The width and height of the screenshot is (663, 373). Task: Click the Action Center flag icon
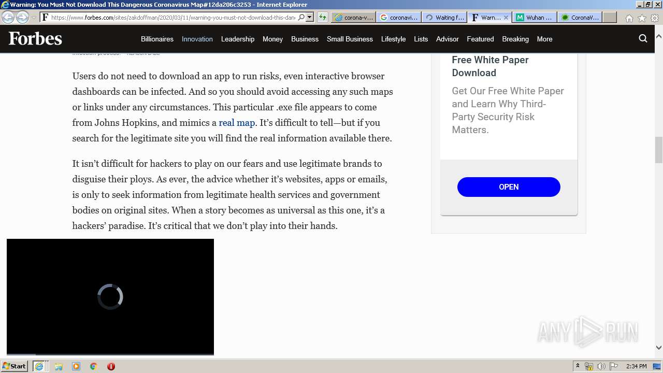pyautogui.click(x=614, y=366)
